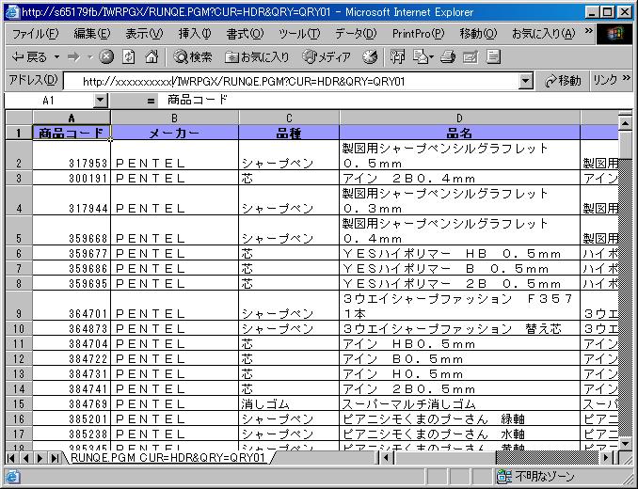Click the first sheet navigation button
638x489 pixels.
tap(11, 458)
